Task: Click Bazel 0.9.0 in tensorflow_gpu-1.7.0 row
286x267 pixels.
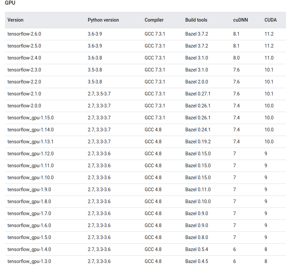Action: [x=197, y=213]
